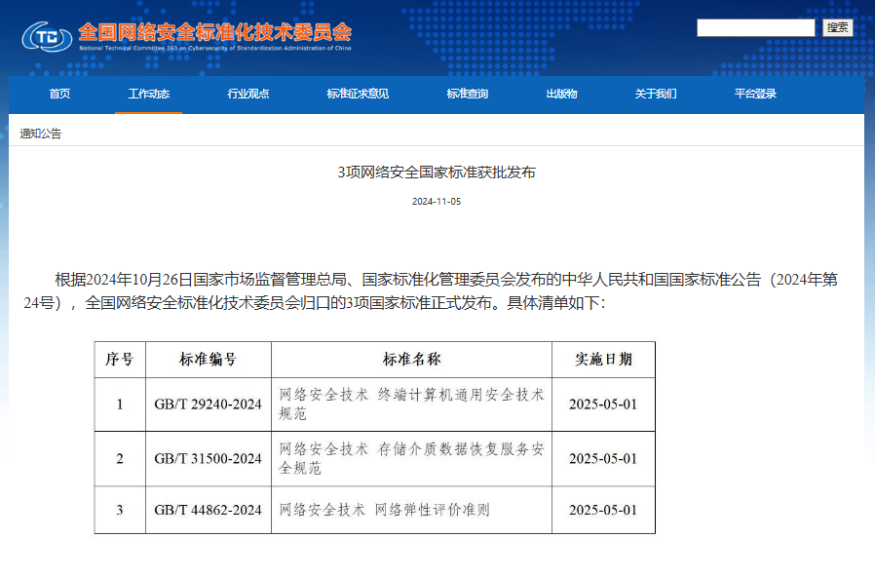Viewport: 875px width, 577px height.
Task: Click the 标准名称 column header
Action: point(412,359)
